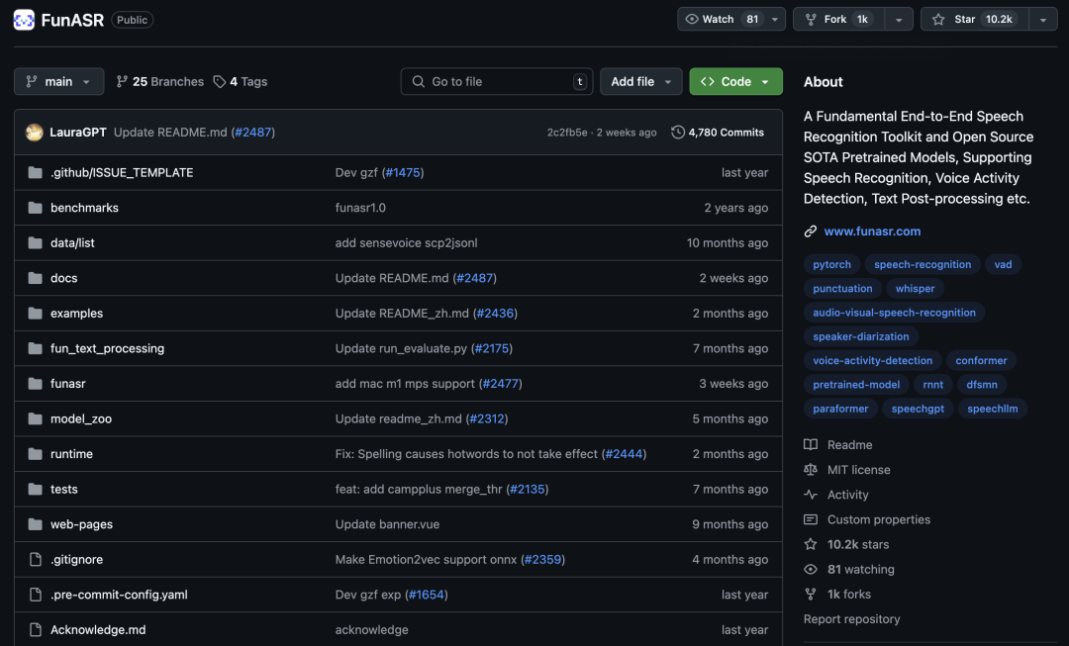The height and width of the screenshot is (646, 1069).
Task: Click the scales icon beside MIT license
Action: click(811, 470)
